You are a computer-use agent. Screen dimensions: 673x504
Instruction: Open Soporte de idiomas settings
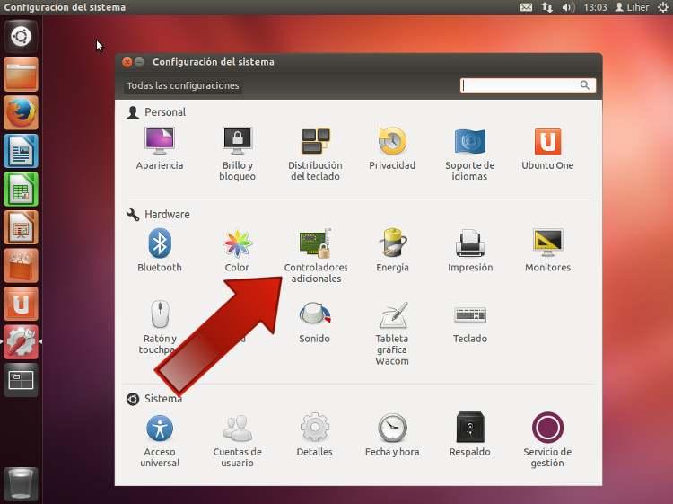pos(469,154)
